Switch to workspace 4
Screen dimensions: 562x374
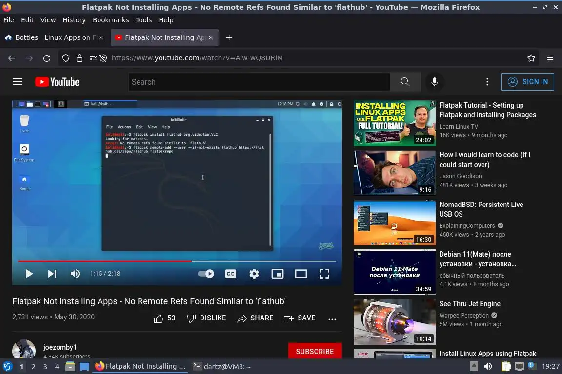click(57, 367)
